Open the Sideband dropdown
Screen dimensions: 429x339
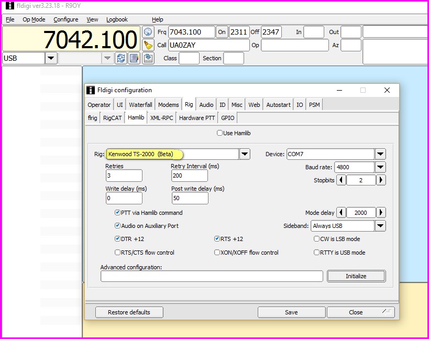coord(380,226)
